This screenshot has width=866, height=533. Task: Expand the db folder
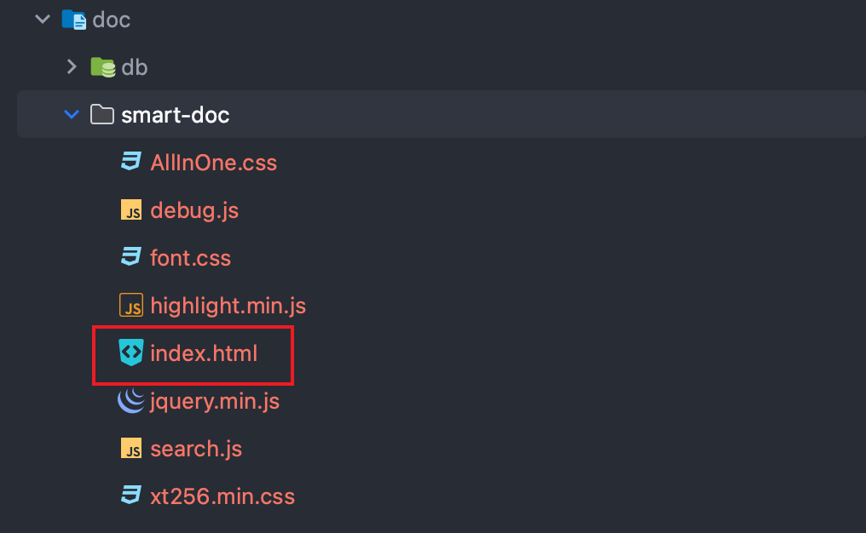pyautogui.click(x=71, y=66)
